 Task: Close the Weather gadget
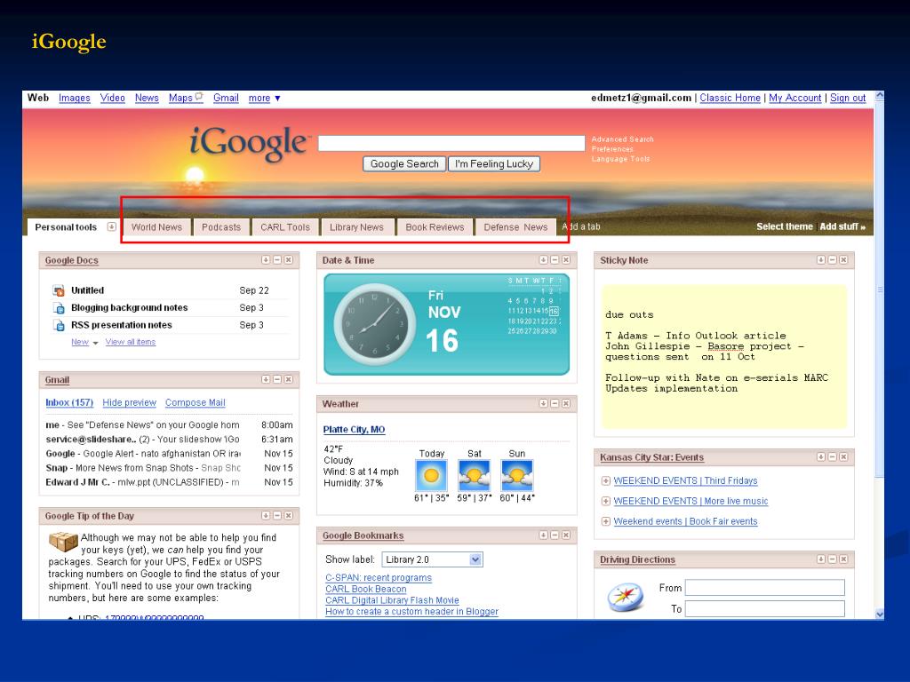pos(566,403)
